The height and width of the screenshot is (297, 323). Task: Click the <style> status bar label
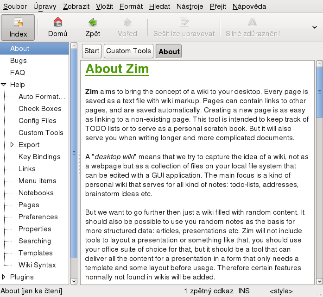coord(281,291)
